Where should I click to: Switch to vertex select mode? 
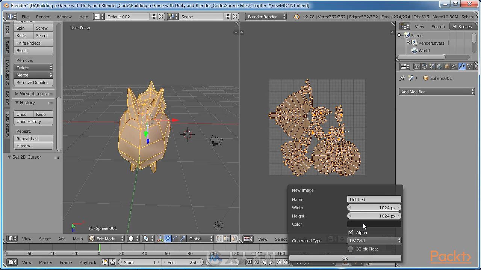click(220, 238)
